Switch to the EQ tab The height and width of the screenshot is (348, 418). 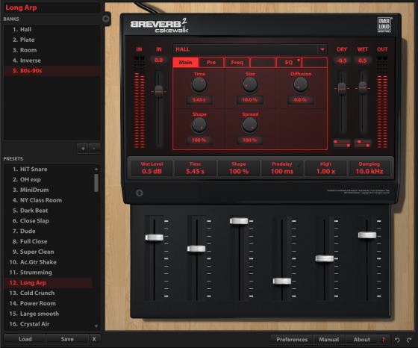(x=289, y=63)
